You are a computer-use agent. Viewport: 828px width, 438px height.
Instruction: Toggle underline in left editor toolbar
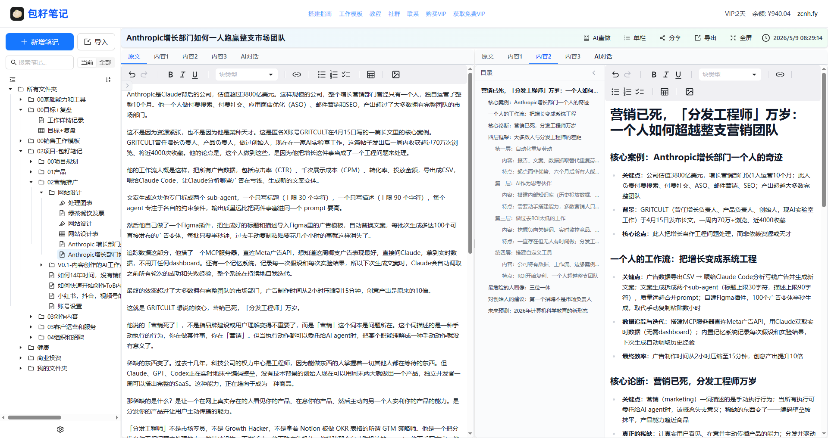(x=195, y=75)
